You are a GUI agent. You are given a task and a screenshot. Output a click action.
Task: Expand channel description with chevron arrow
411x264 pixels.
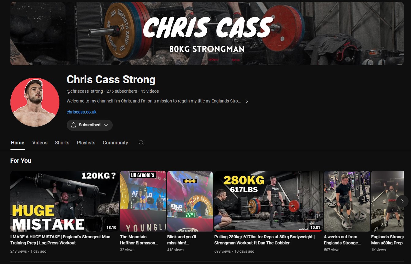[x=247, y=101]
